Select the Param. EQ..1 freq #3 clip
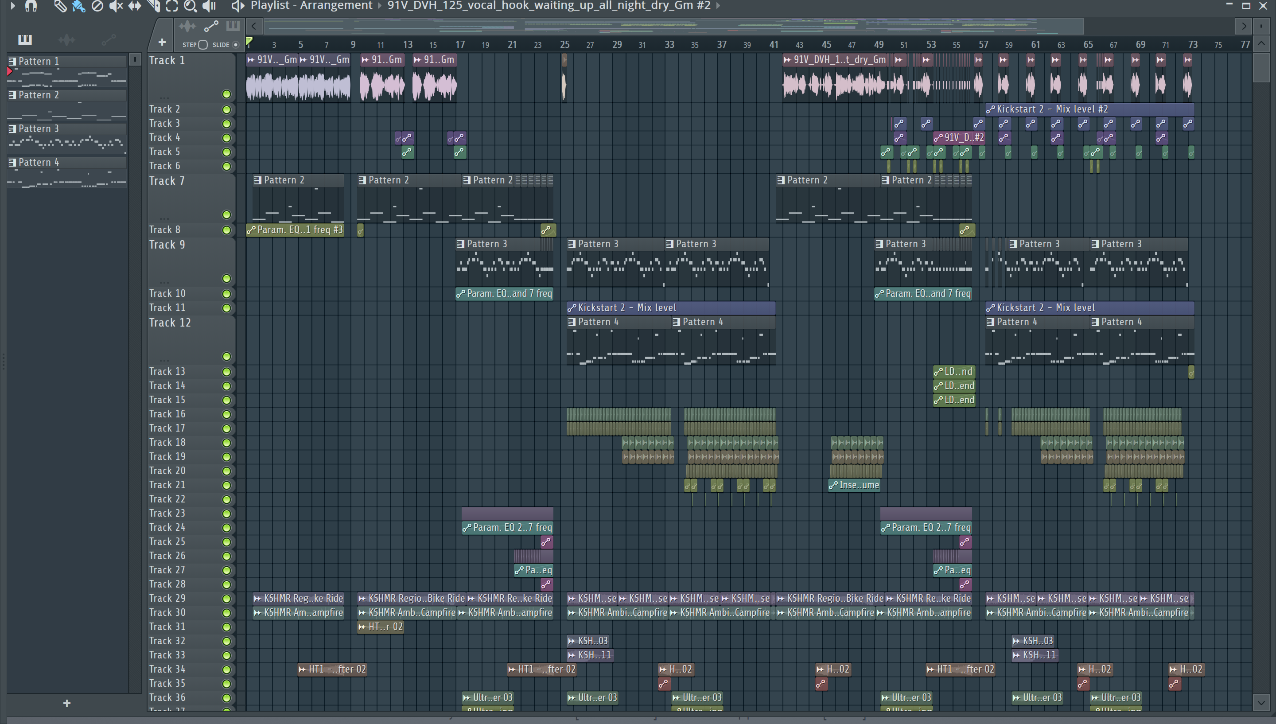 (x=295, y=230)
